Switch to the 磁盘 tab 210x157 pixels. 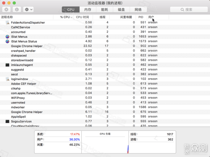pyautogui.click(x=121, y=10)
